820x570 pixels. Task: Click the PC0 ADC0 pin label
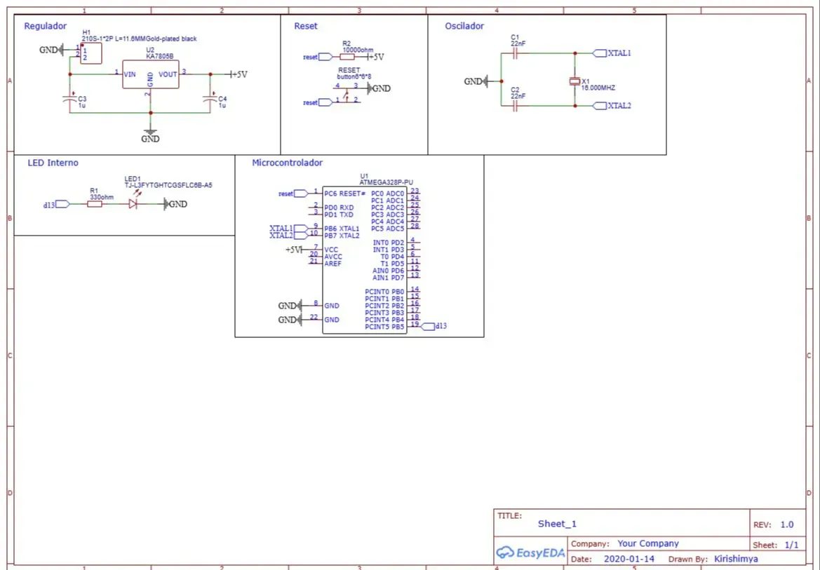(x=387, y=194)
